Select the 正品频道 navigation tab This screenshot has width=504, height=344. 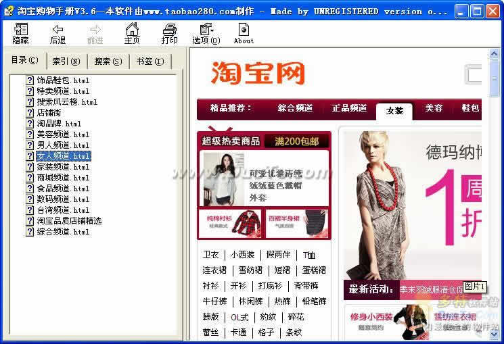349,108
